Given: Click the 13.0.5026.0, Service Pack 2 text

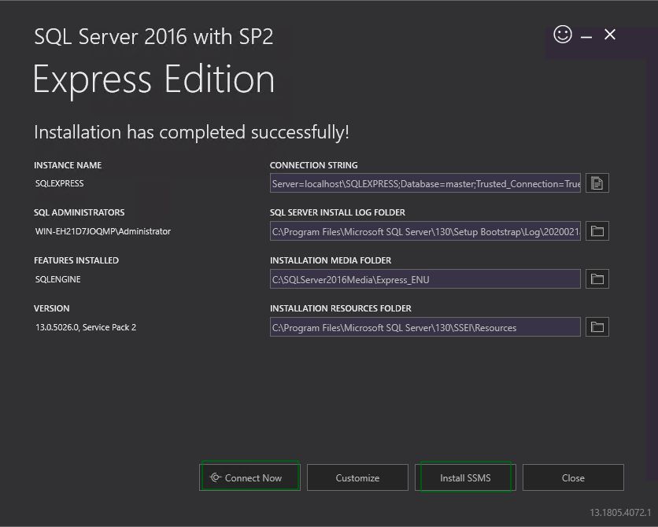Looking at the screenshot, I should 86,327.
